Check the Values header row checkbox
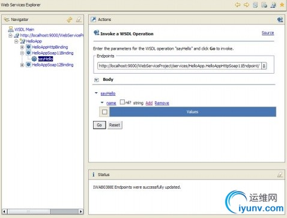The height and width of the screenshot is (218, 287). (x=104, y=112)
